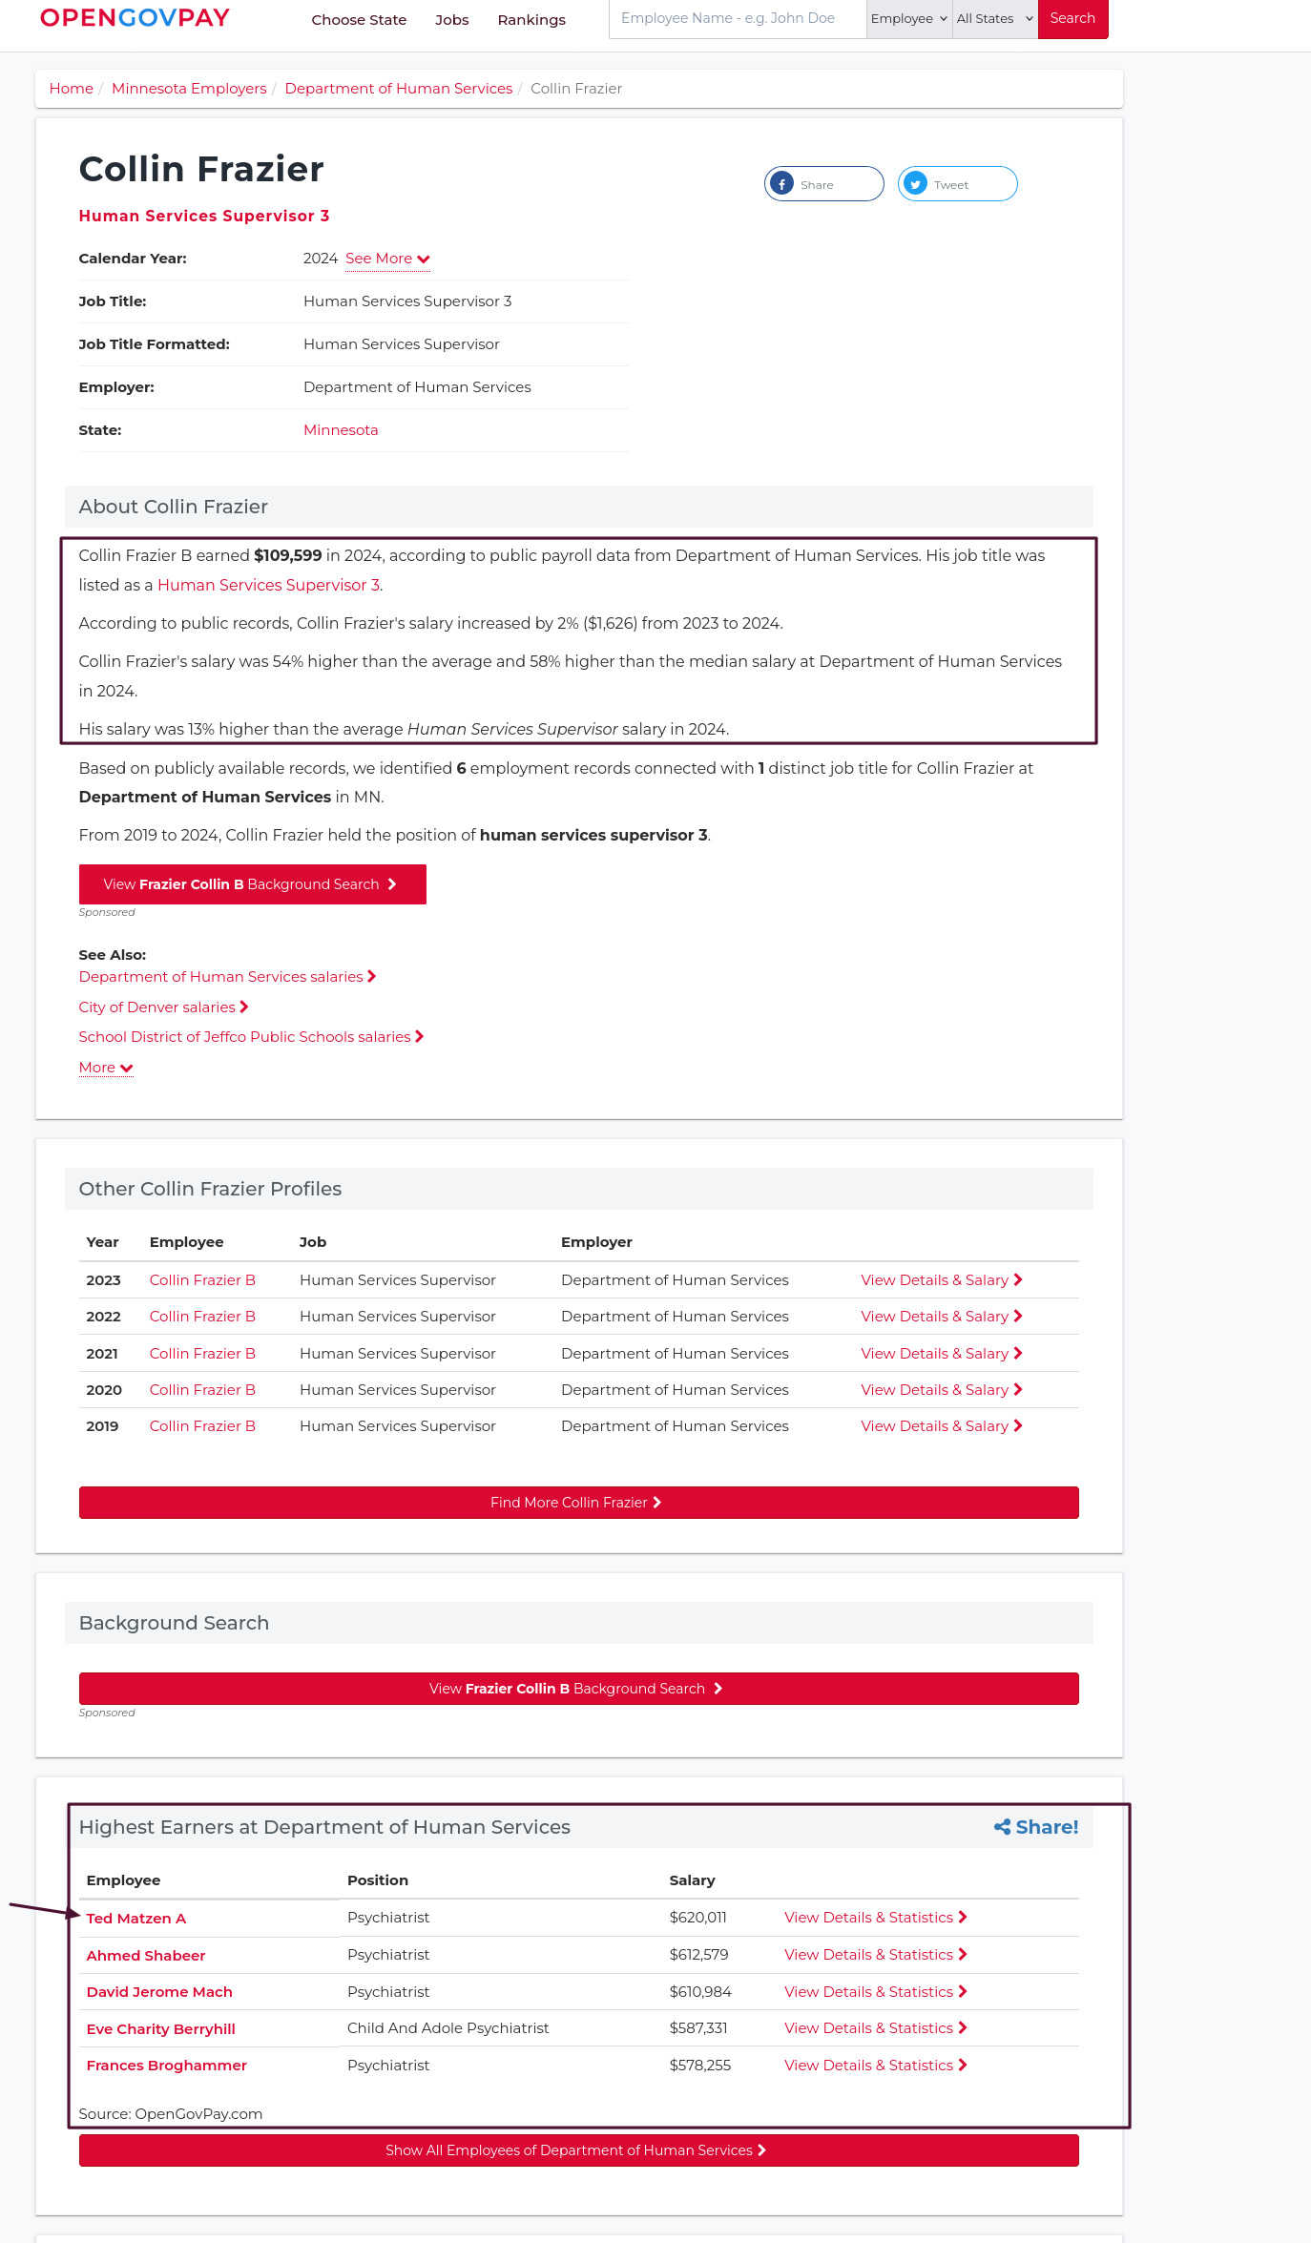Type in the Employee Name search field
Viewport: 1311px width, 2243px height.
[737, 19]
